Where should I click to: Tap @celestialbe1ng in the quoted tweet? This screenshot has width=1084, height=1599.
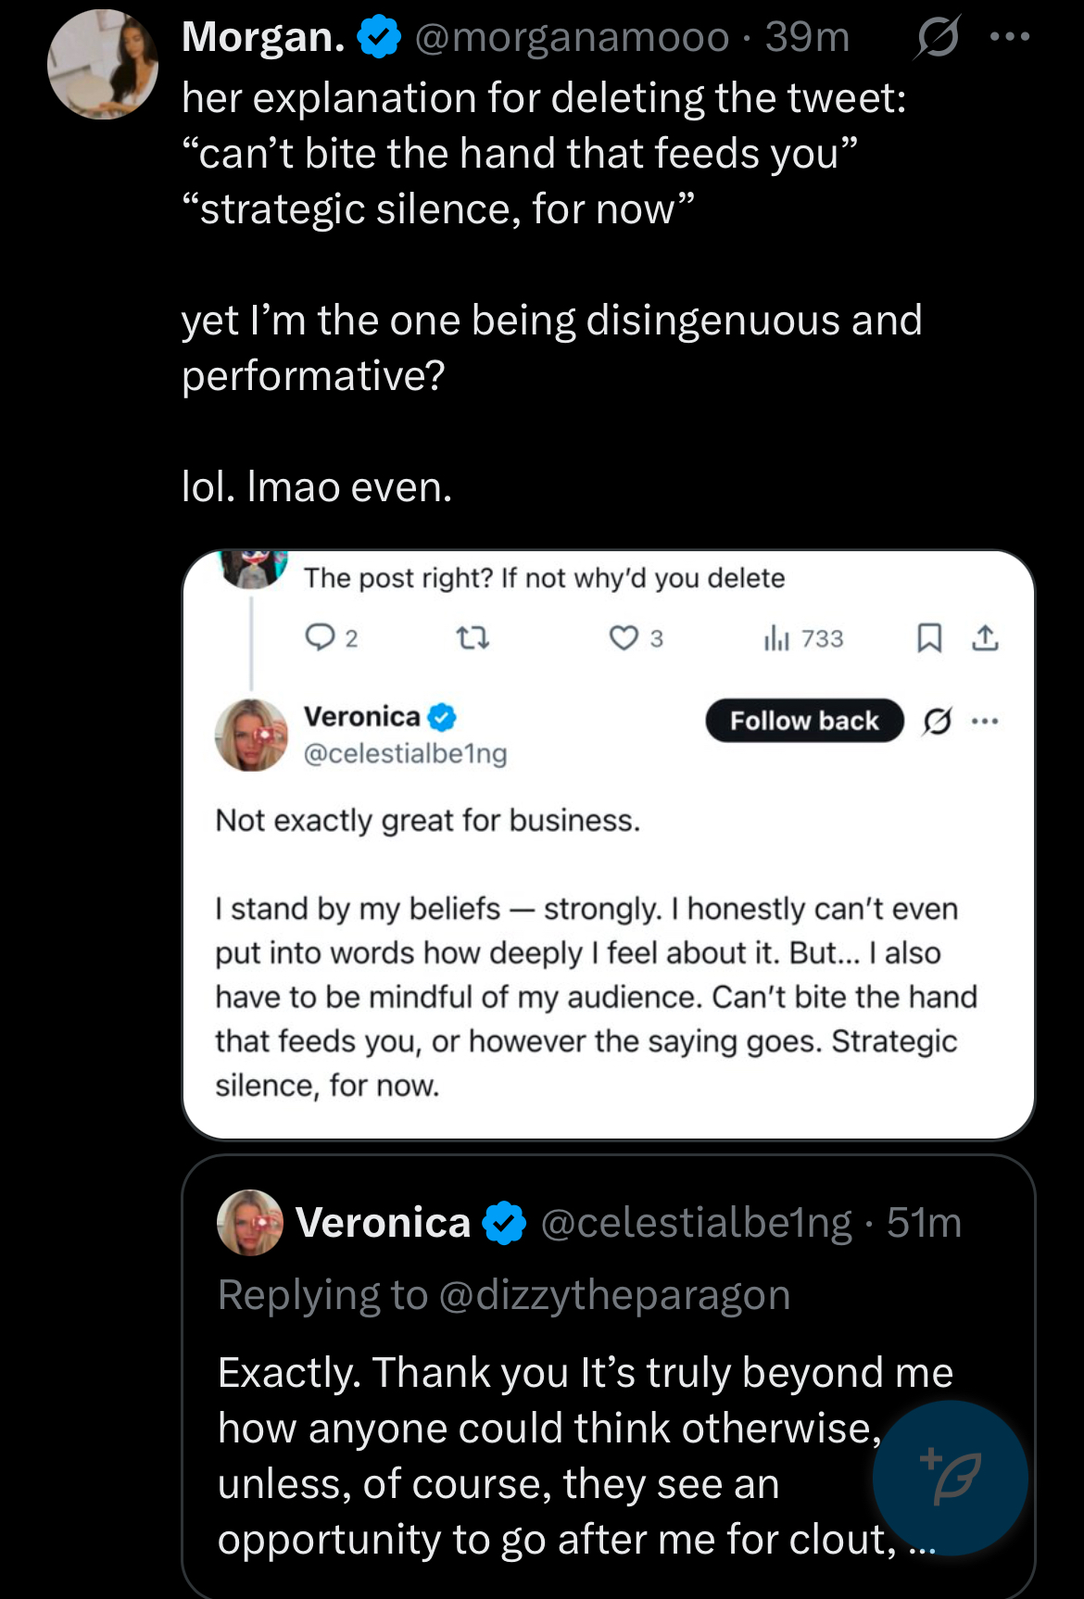[696, 1223]
